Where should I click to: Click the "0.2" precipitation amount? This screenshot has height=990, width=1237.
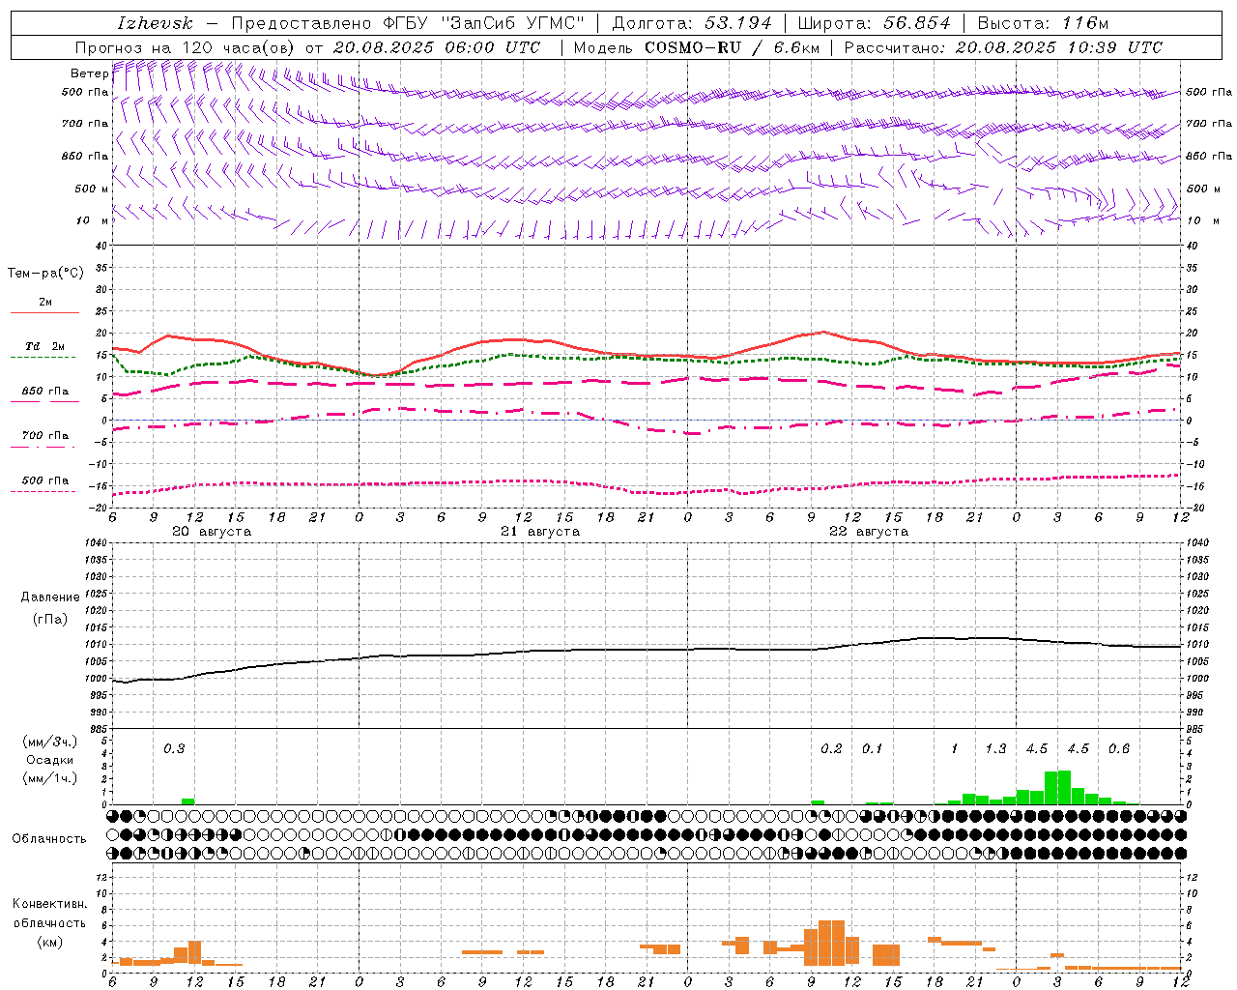(x=831, y=748)
